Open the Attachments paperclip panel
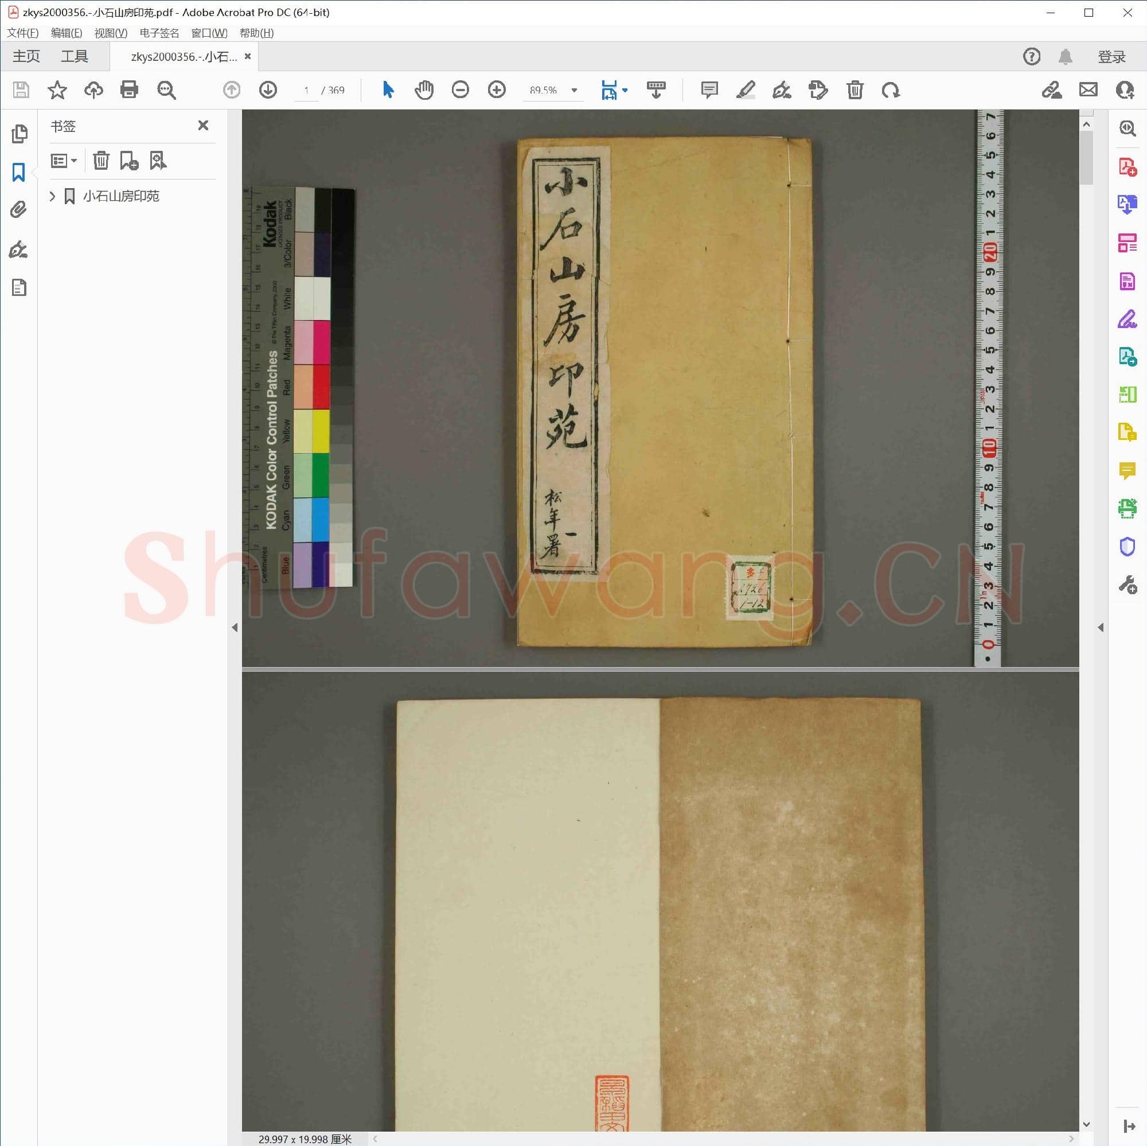This screenshot has height=1146, width=1147. (x=18, y=209)
